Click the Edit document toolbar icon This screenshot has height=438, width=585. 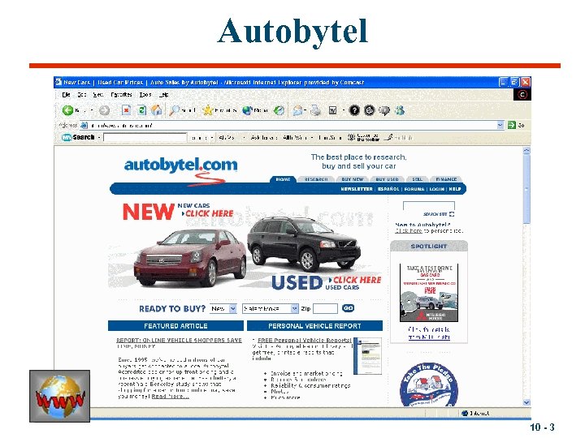(x=333, y=110)
